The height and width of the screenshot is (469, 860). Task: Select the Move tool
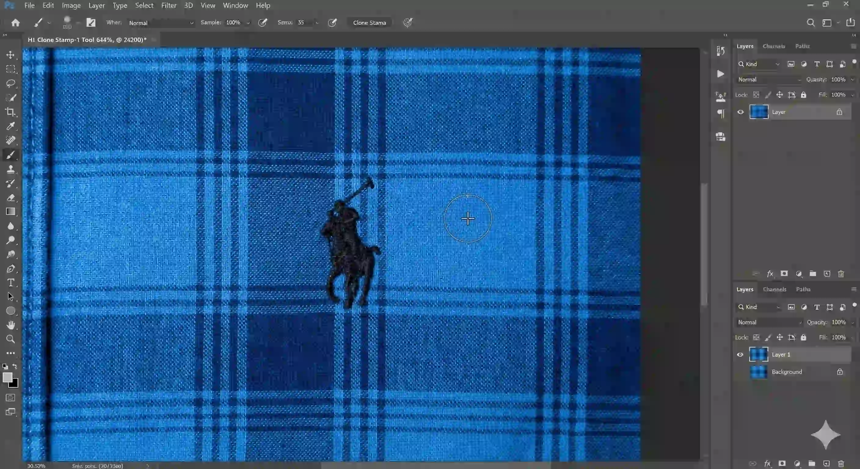[11, 55]
